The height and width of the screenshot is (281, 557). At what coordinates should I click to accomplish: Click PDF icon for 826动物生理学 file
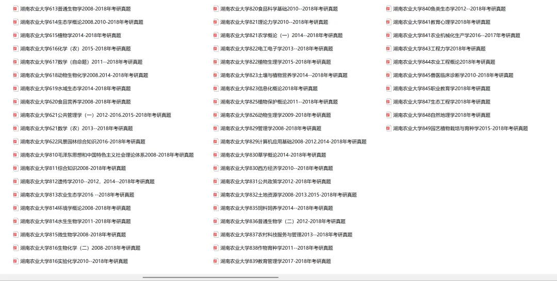pos(216,115)
